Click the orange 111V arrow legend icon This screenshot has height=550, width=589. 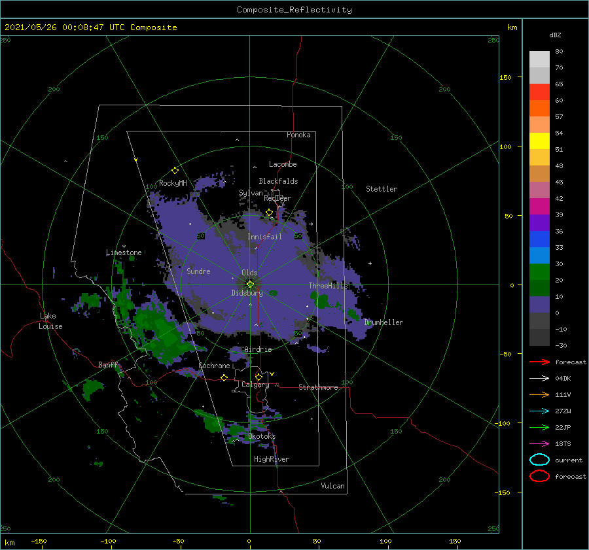(x=539, y=394)
